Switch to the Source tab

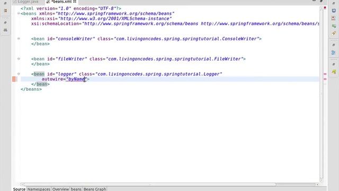19,189
